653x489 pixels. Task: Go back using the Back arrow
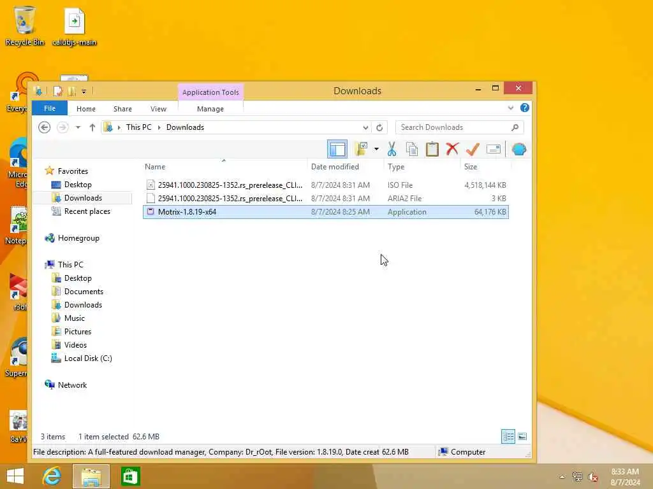click(44, 127)
